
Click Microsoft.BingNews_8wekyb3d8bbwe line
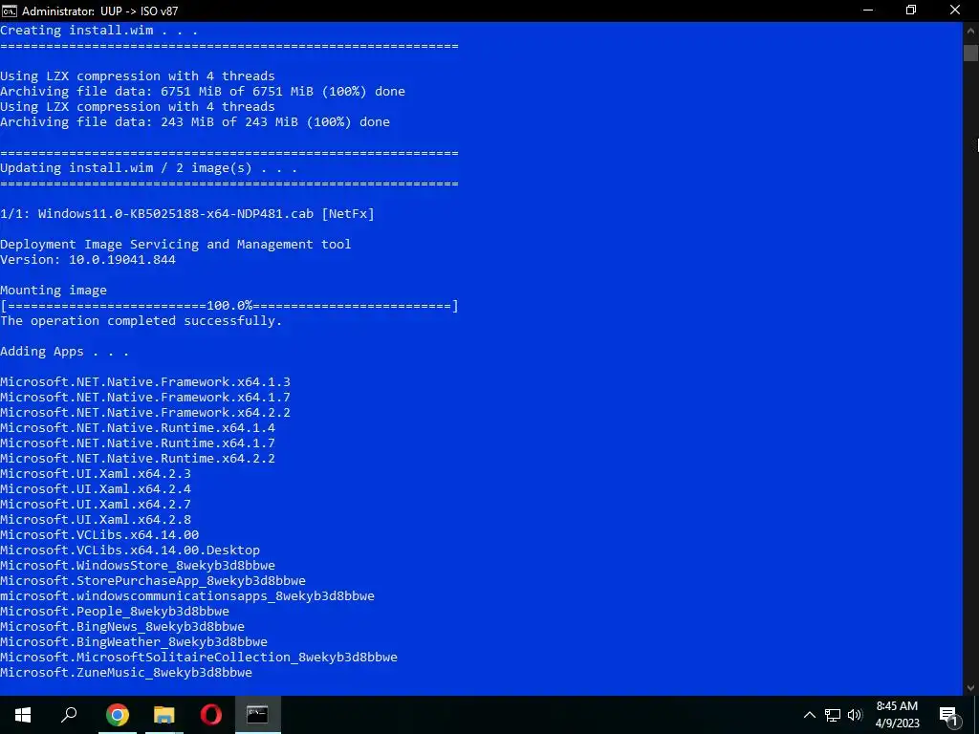click(122, 627)
